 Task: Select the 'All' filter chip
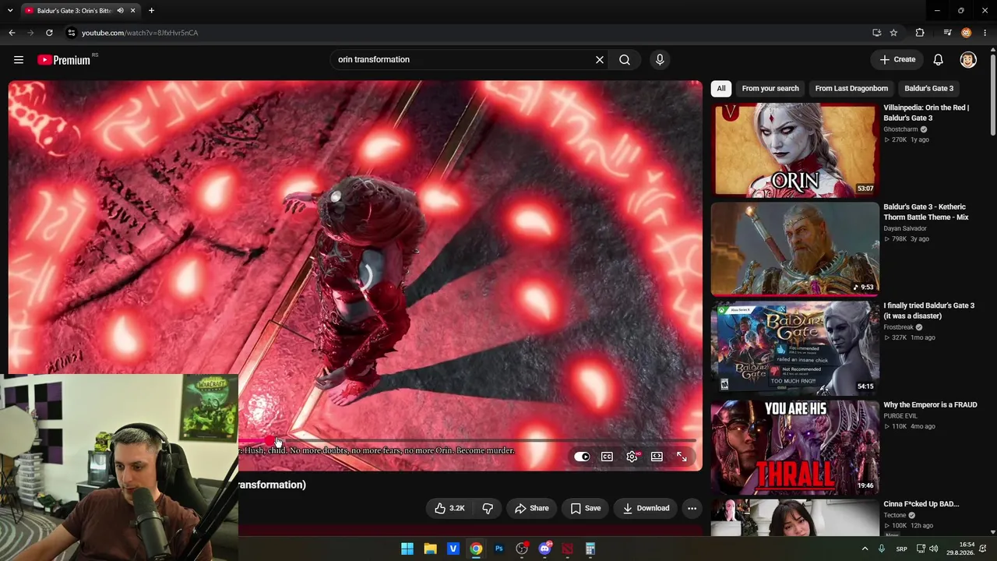[721, 88]
